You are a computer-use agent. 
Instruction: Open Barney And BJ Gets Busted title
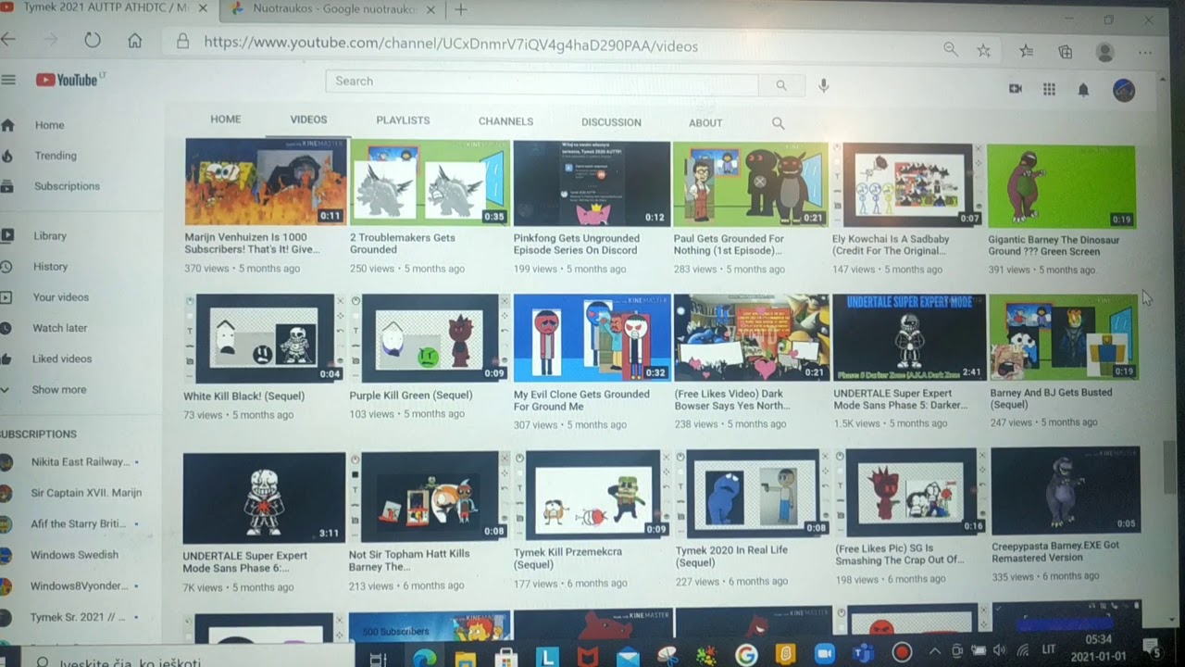1051,398
